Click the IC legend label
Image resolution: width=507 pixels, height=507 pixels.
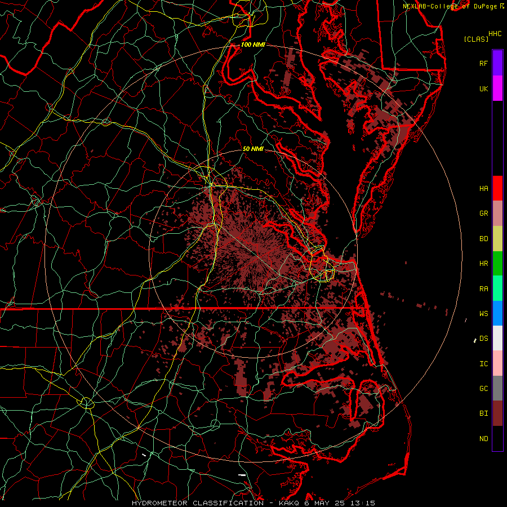point(484,363)
